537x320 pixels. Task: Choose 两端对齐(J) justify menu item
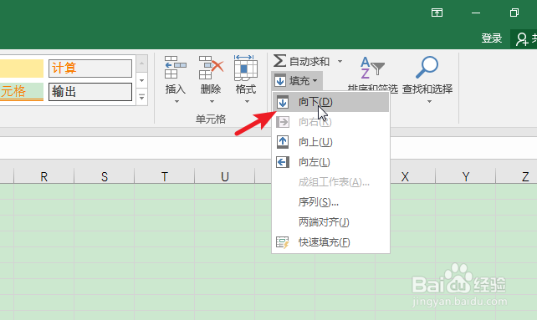pyautogui.click(x=330, y=222)
